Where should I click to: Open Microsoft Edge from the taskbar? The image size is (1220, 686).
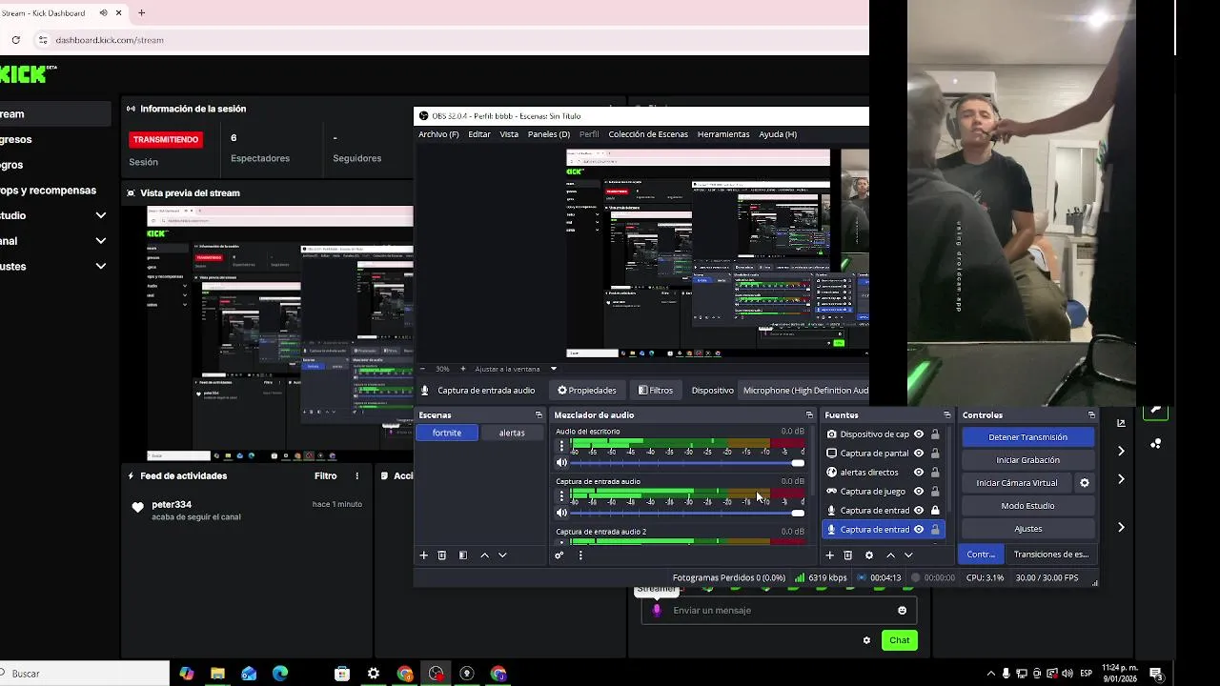(x=280, y=674)
